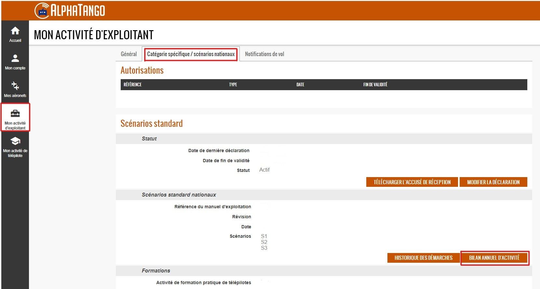This screenshot has height=289, width=540.
Task: Select the Mon activité d'exploitant briefcase icon
Action: pos(15,114)
